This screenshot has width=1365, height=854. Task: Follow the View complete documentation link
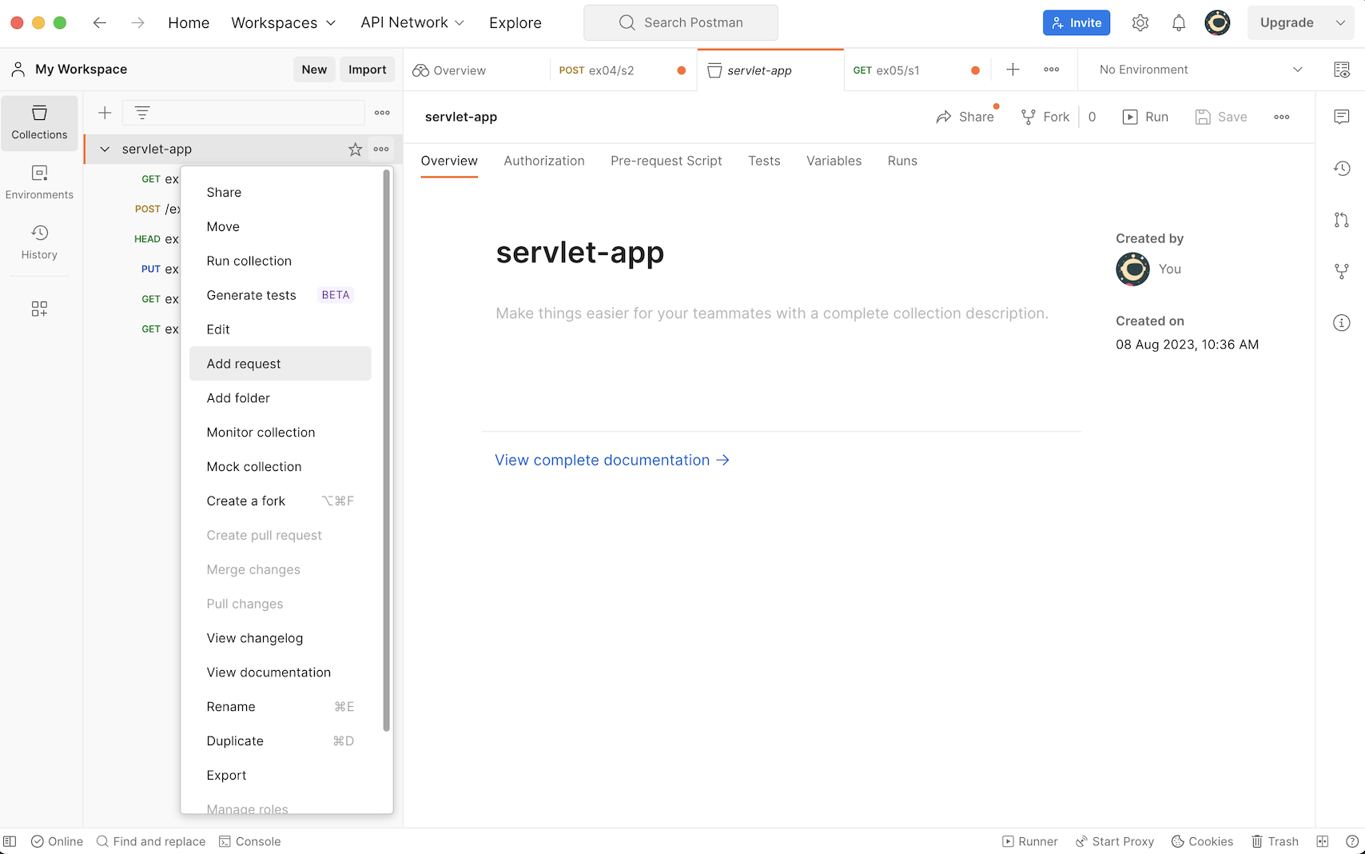click(612, 460)
